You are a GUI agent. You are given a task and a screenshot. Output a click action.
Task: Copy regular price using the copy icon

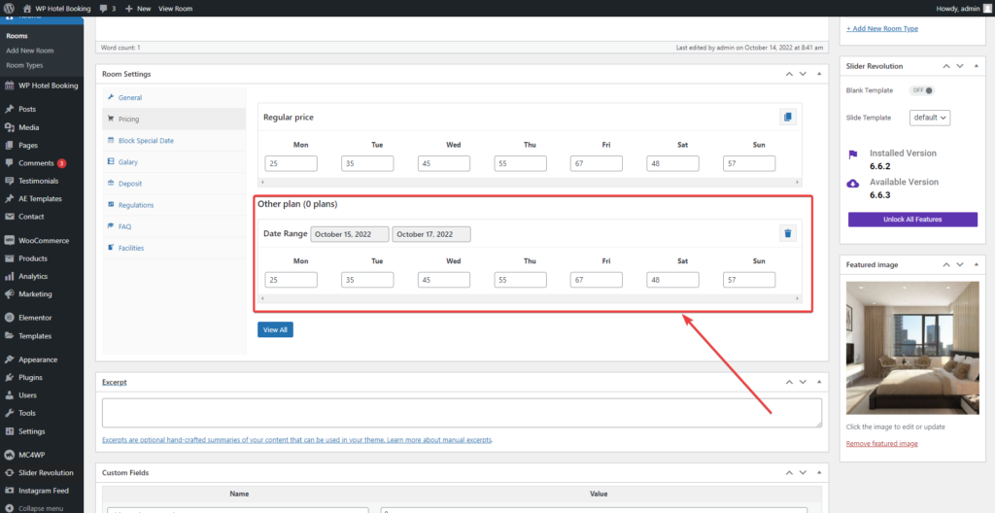click(787, 117)
